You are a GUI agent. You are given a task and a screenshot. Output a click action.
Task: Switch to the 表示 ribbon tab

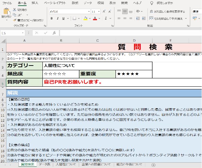tap(112, 3)
